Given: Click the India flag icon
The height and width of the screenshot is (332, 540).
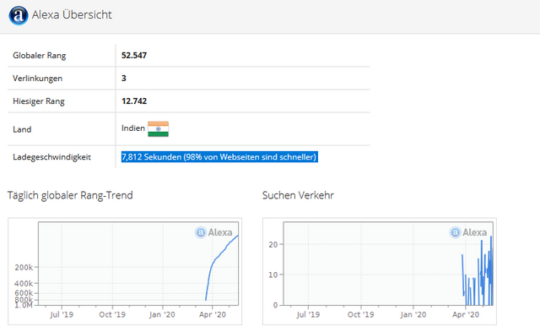Looking at the screenshot, I should tap(158, 129).
